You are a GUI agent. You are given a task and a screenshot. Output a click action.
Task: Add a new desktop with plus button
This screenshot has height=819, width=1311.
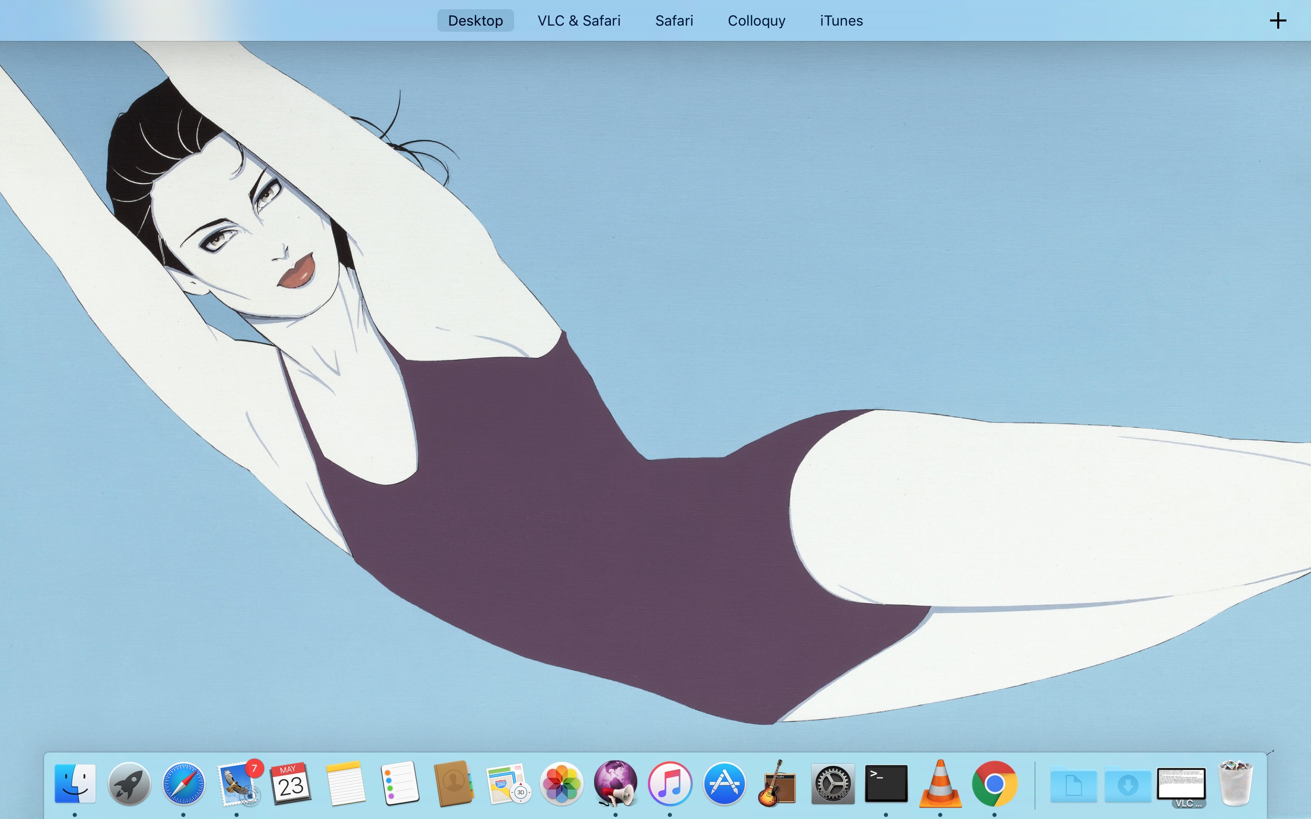tap(1277, 20)
